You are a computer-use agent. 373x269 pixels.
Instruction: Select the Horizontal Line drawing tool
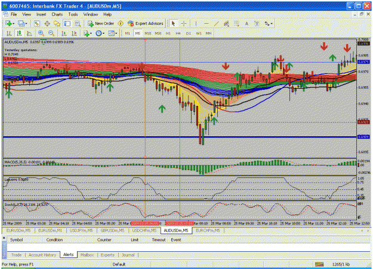point(206,23)
